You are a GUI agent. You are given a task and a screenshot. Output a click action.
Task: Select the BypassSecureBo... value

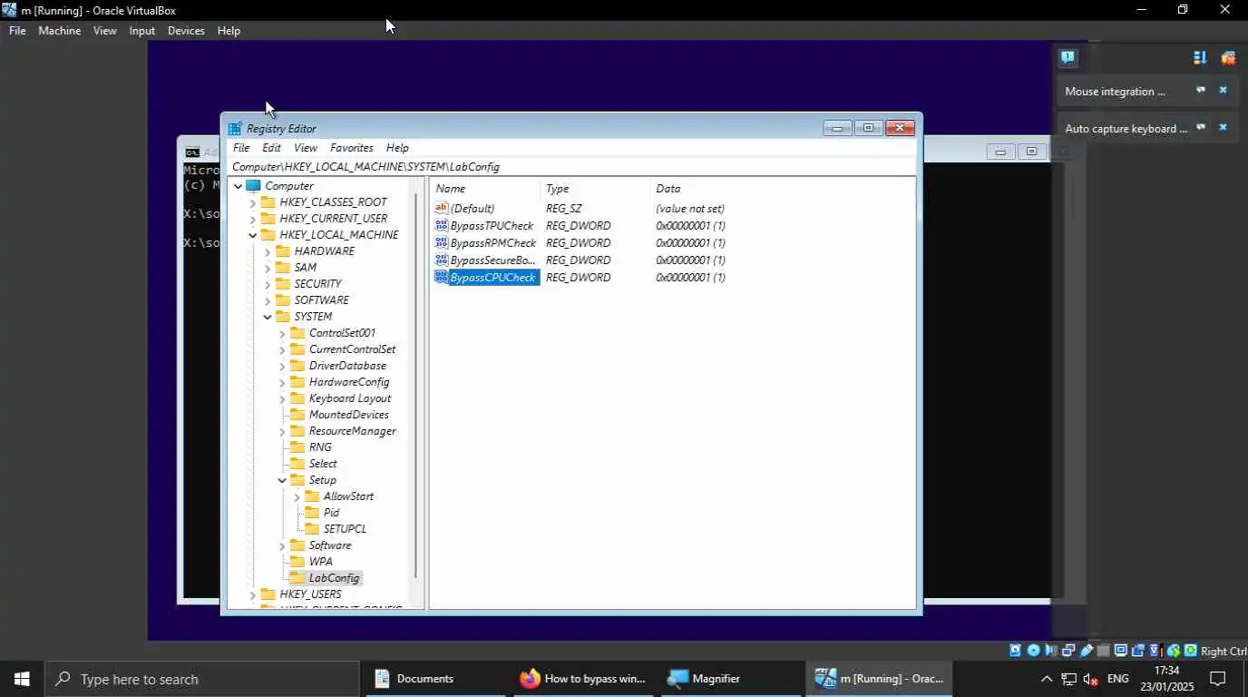tap(492, 260)
